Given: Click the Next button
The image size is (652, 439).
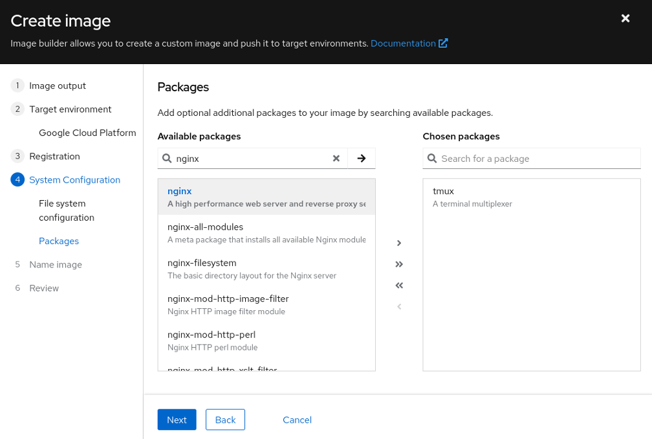Looking at the screenshot, I should (x=177, y=420).
